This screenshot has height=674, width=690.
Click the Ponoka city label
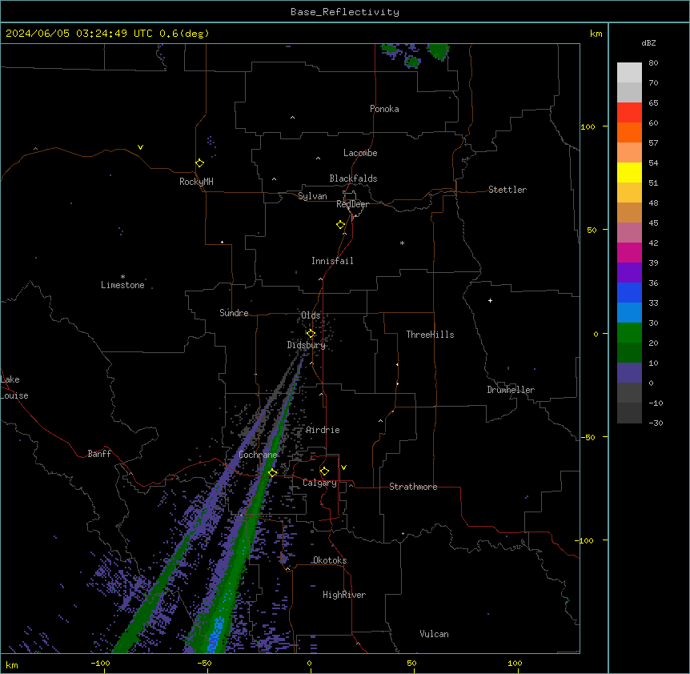384,109
